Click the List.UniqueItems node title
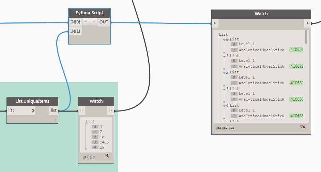The width and height of the screenshot is (321, 172). pos(32,101)
